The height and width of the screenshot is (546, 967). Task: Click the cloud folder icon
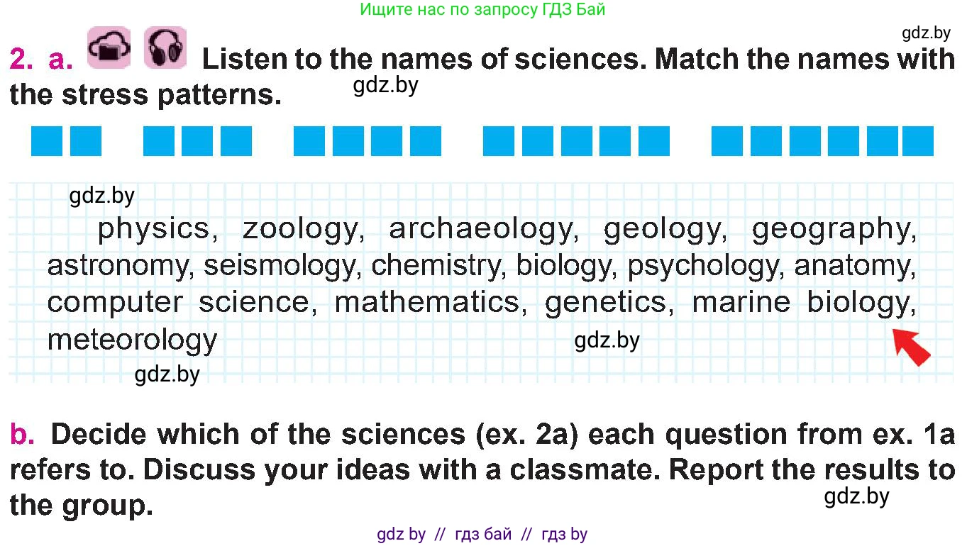pos(109,48)
